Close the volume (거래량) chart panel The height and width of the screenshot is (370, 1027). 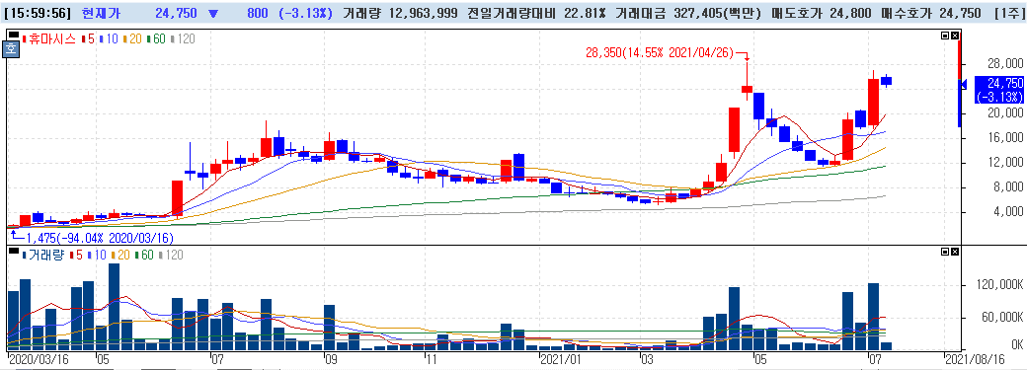954,252
